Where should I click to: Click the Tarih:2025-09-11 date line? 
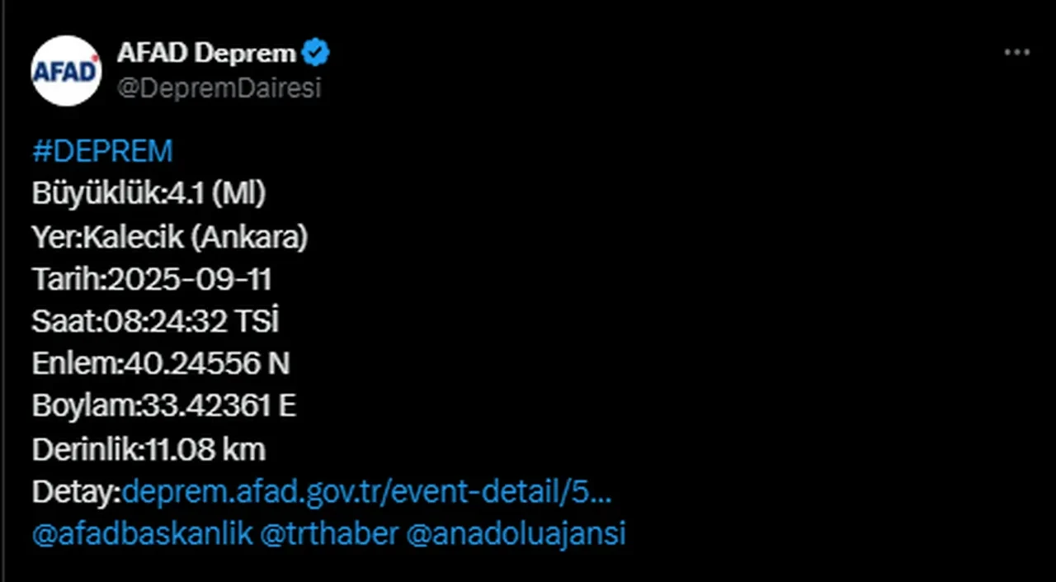152,281
